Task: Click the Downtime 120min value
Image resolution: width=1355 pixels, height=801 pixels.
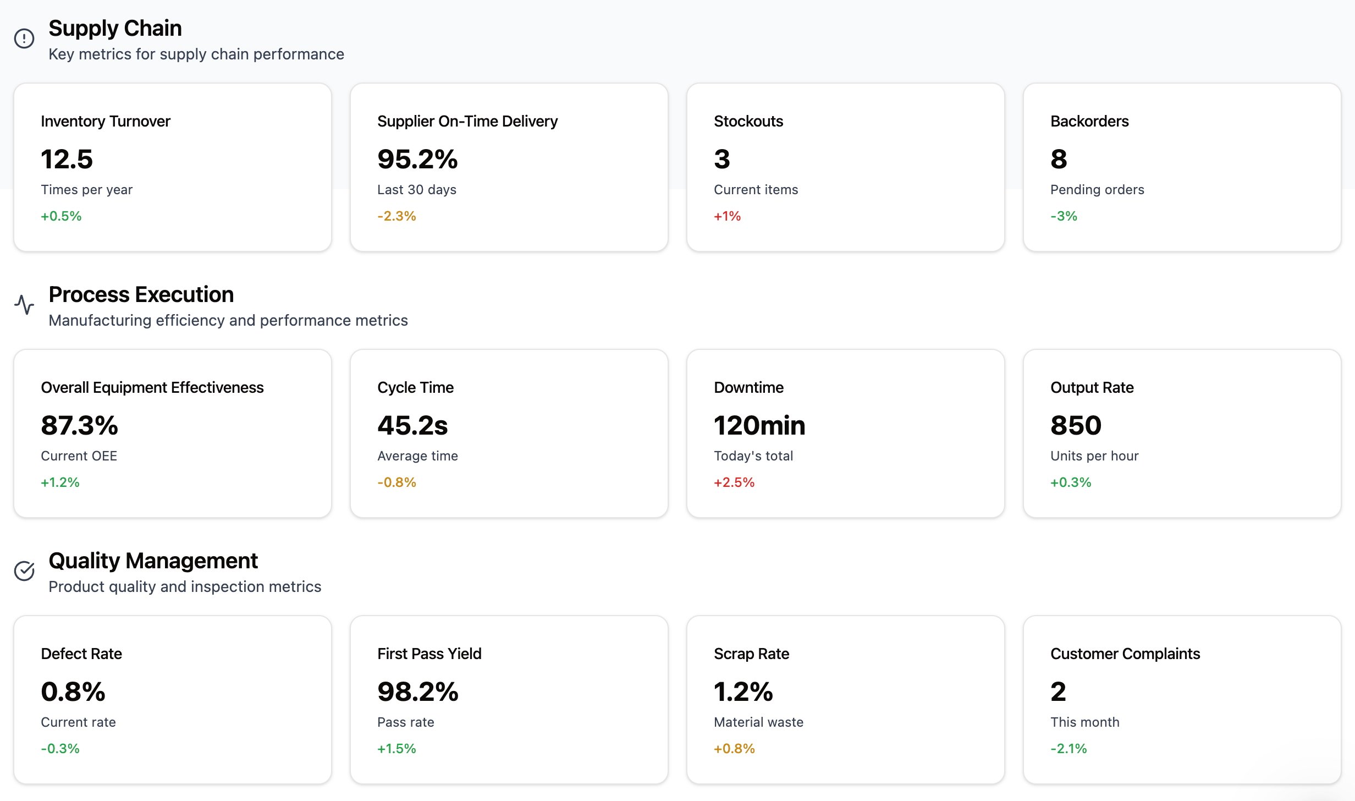Action: pyautogui.click(x=759, y=425)
